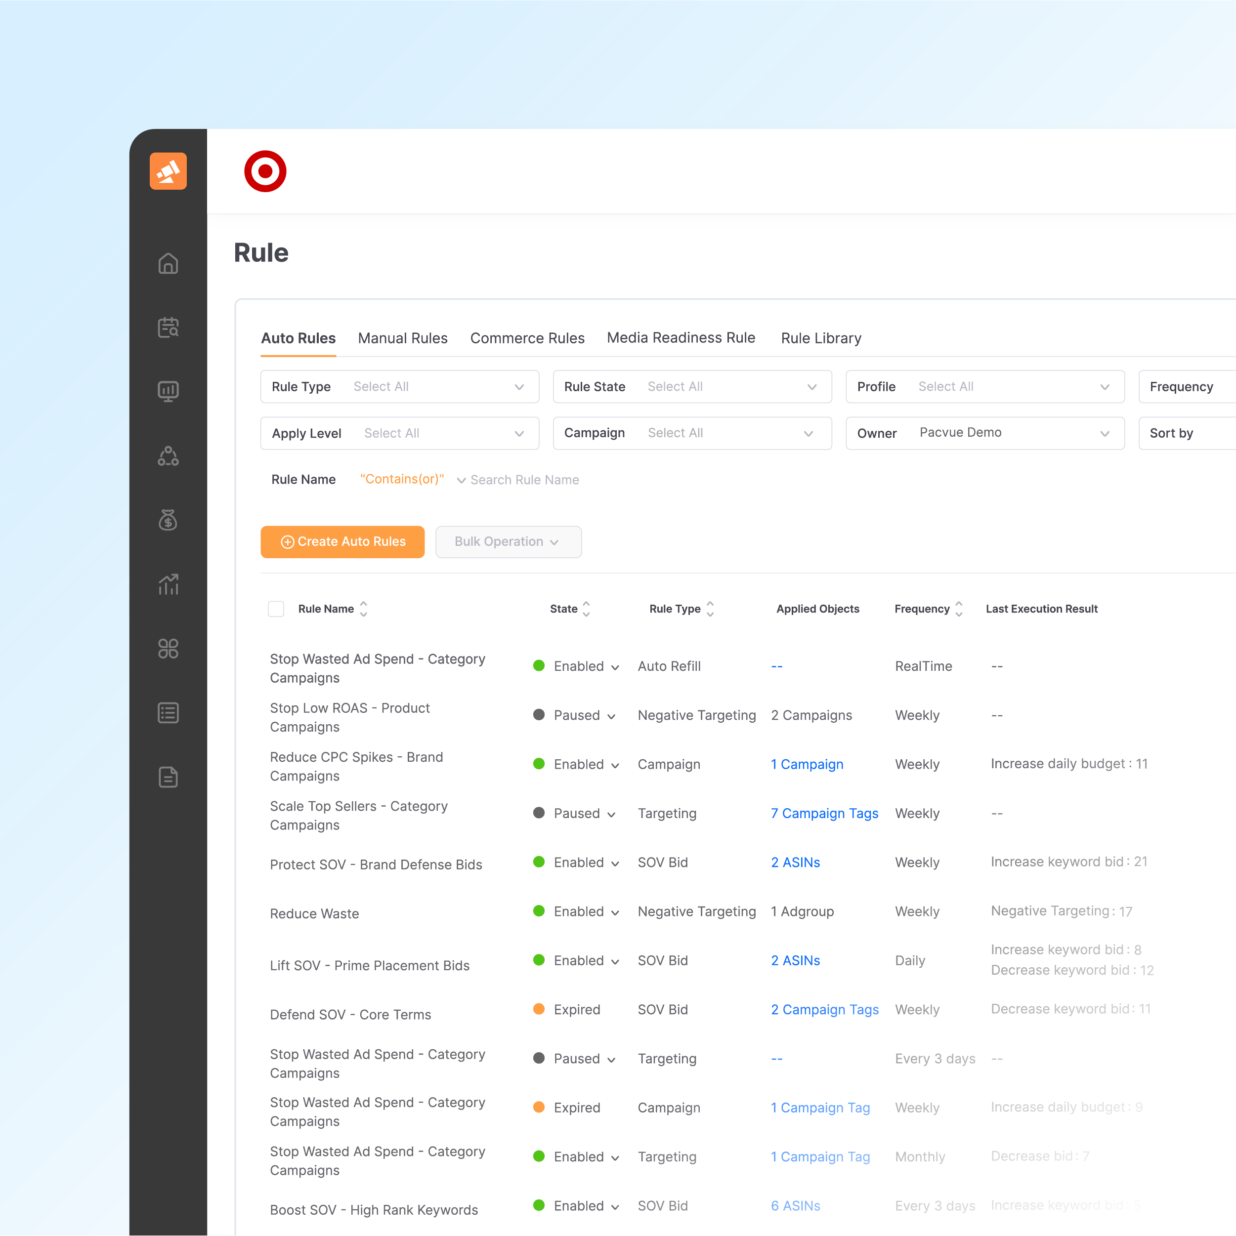This screenshot has height=1236, width=1236.
Task: Click the money bag budget icon
Action: click(169, 520)
